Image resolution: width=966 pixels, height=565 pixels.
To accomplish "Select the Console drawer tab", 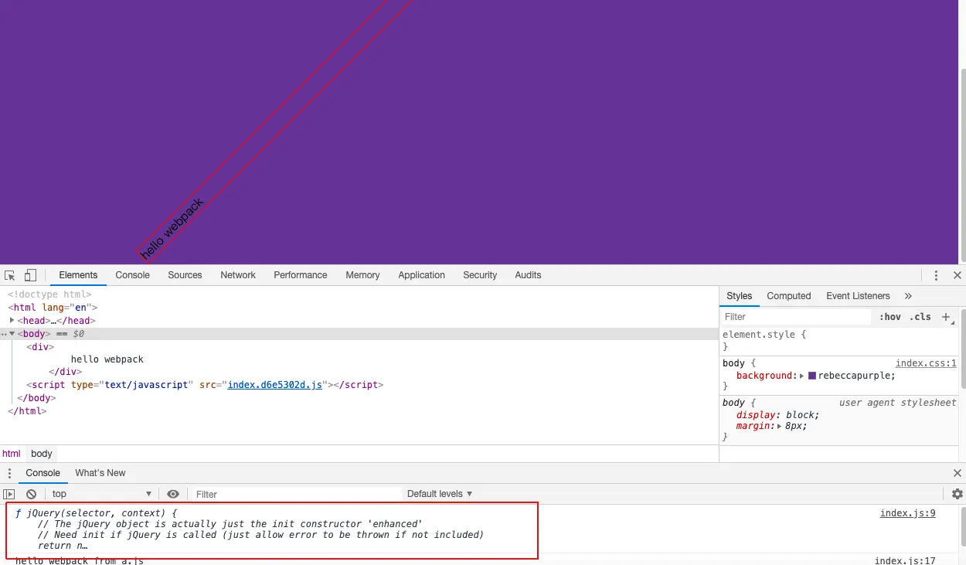I will (43, 473).
